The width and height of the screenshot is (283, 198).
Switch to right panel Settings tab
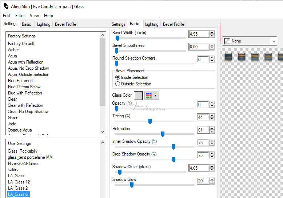point(118,24)
